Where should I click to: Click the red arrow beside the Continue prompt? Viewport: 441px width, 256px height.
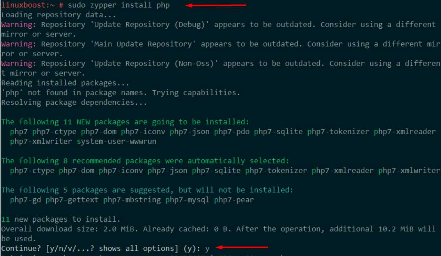point(242,247)
